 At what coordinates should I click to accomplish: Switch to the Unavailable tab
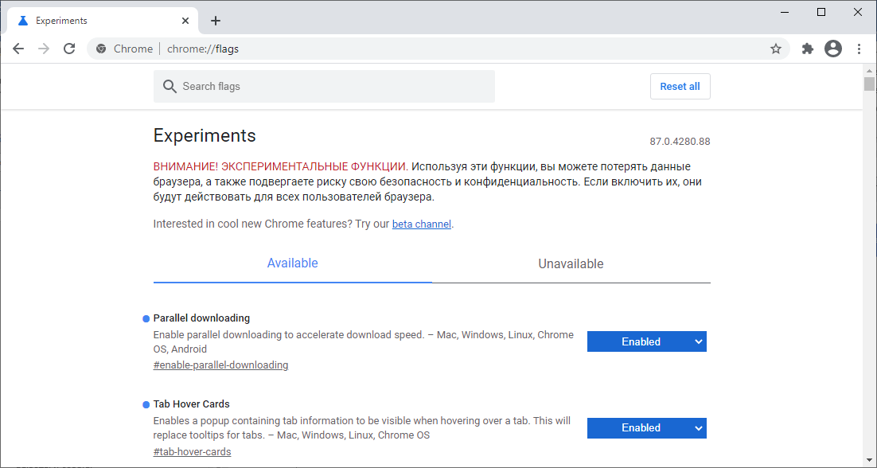[571, 263]
